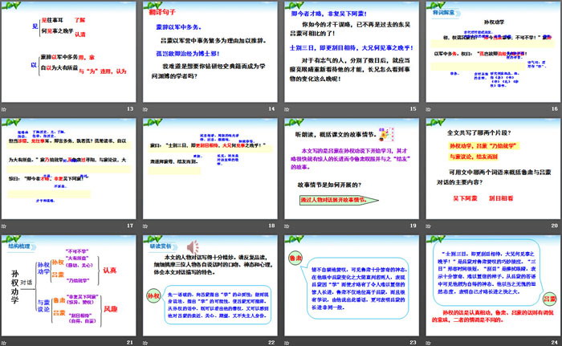Screen dimensions: 562x346
Task: Click animation star icon under slide 16
Action: [x=428, y=109]
